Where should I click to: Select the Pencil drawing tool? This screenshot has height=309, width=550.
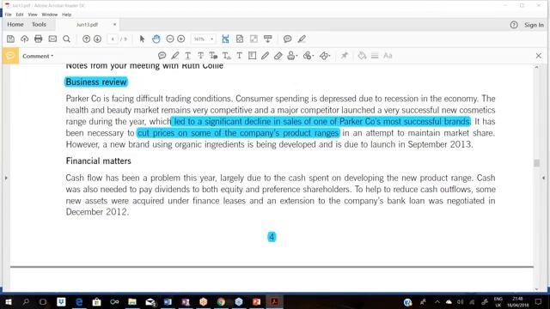pos(265,56)
